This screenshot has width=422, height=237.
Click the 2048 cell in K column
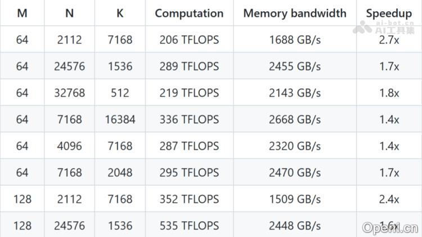[120, 172]
